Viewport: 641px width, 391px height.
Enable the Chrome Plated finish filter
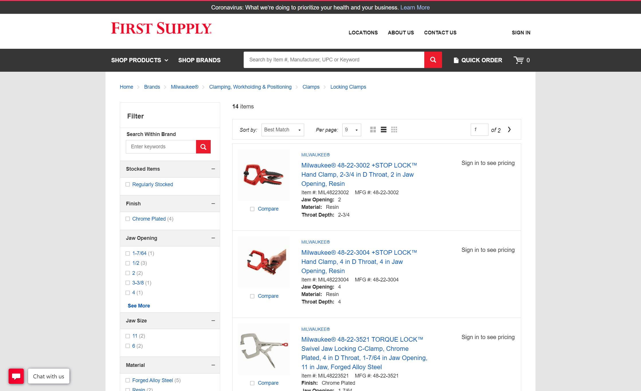[128, 219]
